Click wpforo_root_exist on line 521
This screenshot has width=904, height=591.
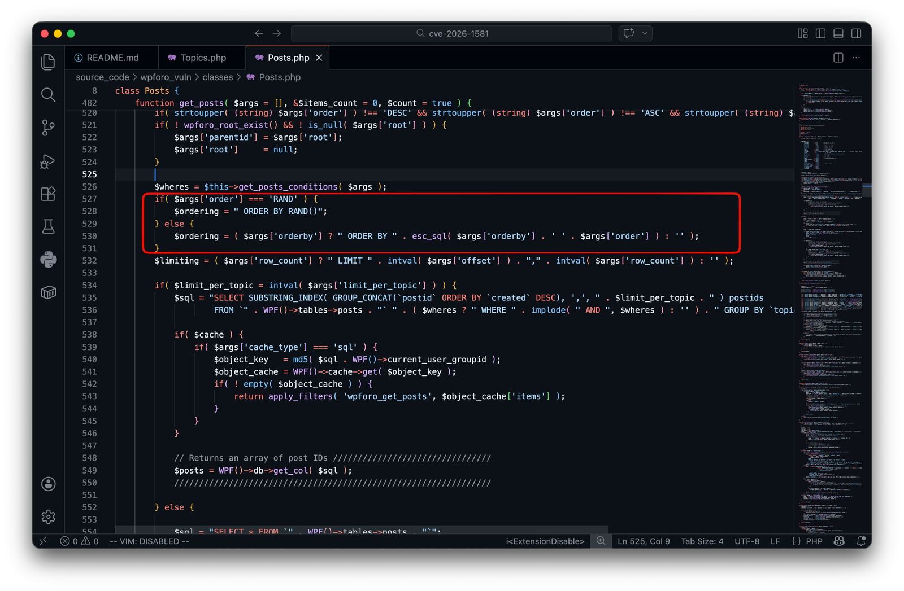pos(226,125)
